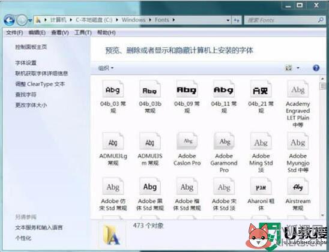Select the Adobe Ming Std font icon
The height and width of the screenshot is (252, 329).
tap(261, 142)
